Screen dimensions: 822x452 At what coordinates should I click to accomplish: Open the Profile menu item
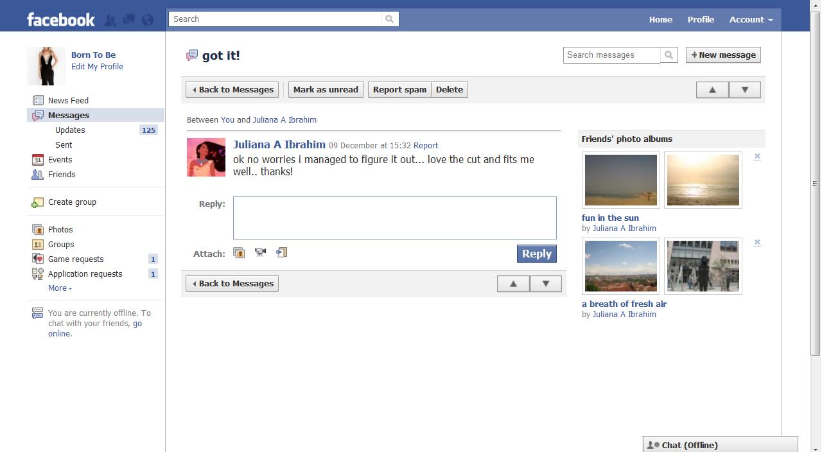coord(701,19)
